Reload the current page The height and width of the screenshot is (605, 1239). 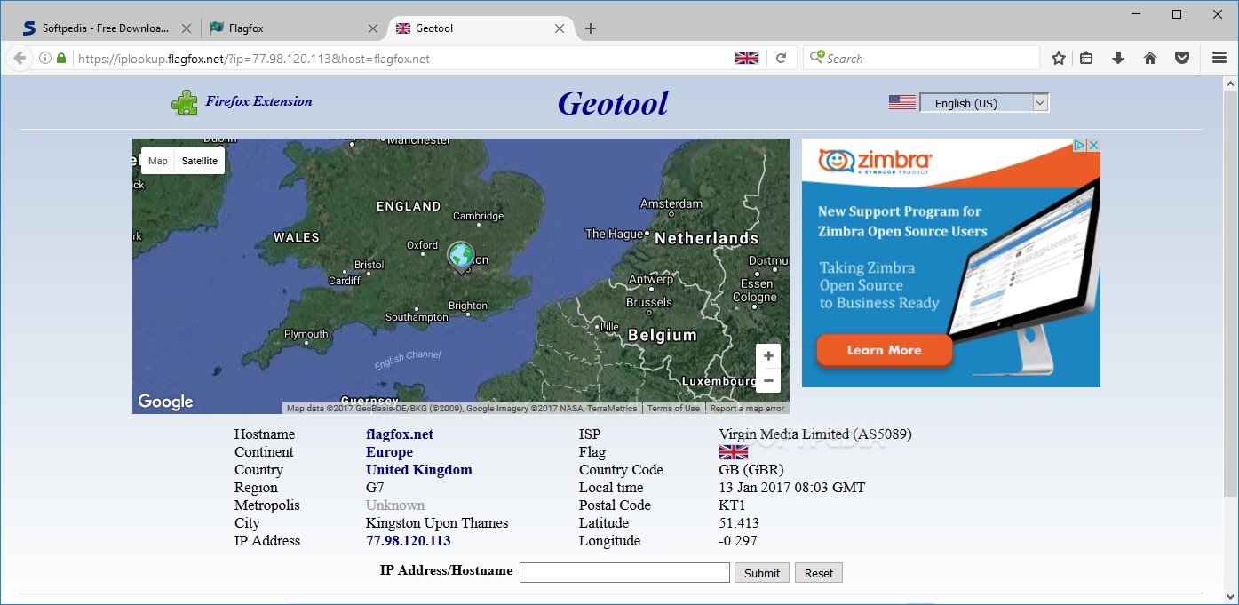click(x=781, y=58)
